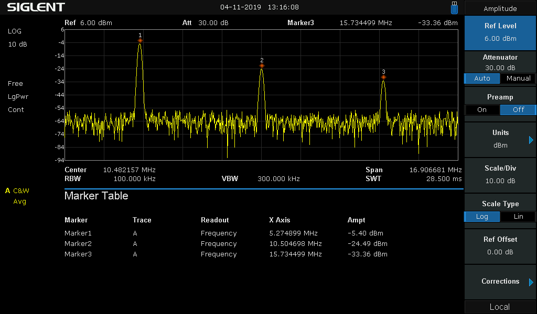Viewport: 537px width, 314px height.
Task: Select marker 1 diamond on the trace
Action: (140, 41)
